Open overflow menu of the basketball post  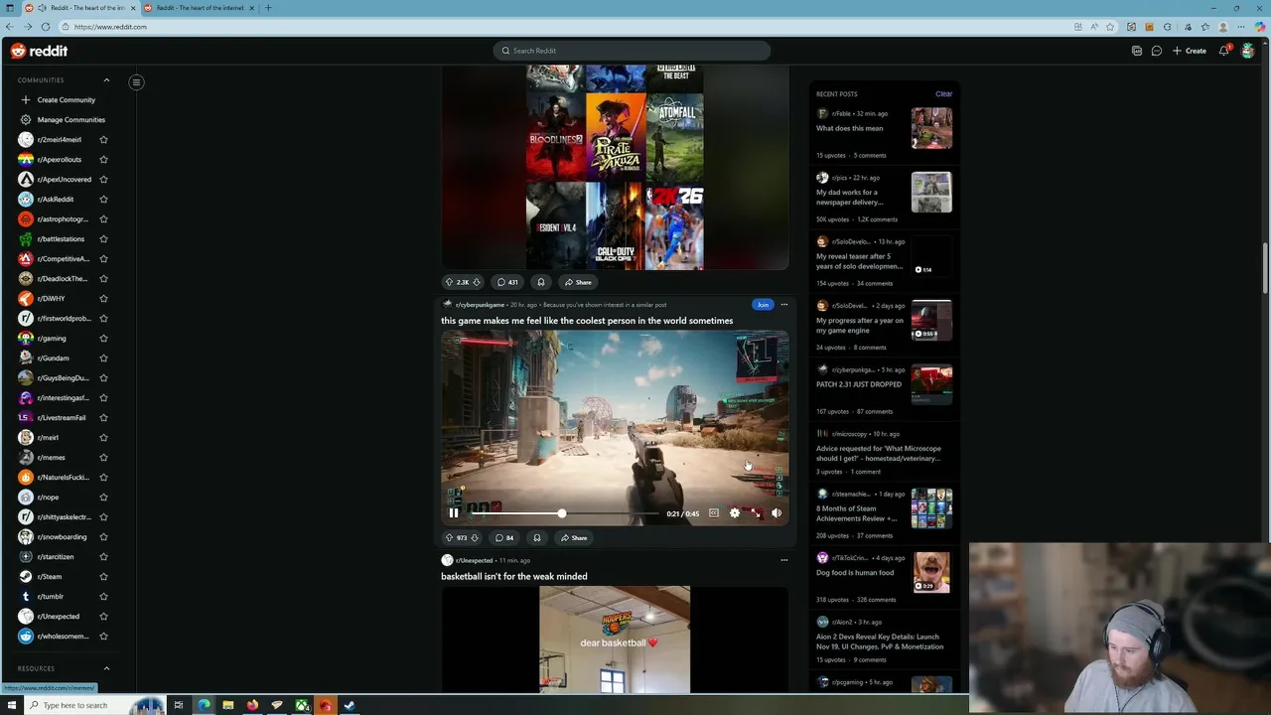tap(784, 560)
